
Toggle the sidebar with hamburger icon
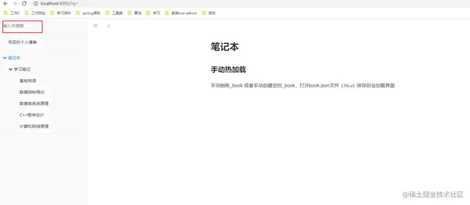[x=96, y=26]
